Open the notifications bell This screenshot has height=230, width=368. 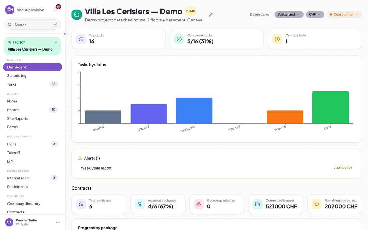56,10
